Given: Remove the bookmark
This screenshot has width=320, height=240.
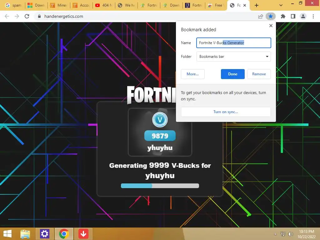Looking at the screenshot, I should 259,74.
